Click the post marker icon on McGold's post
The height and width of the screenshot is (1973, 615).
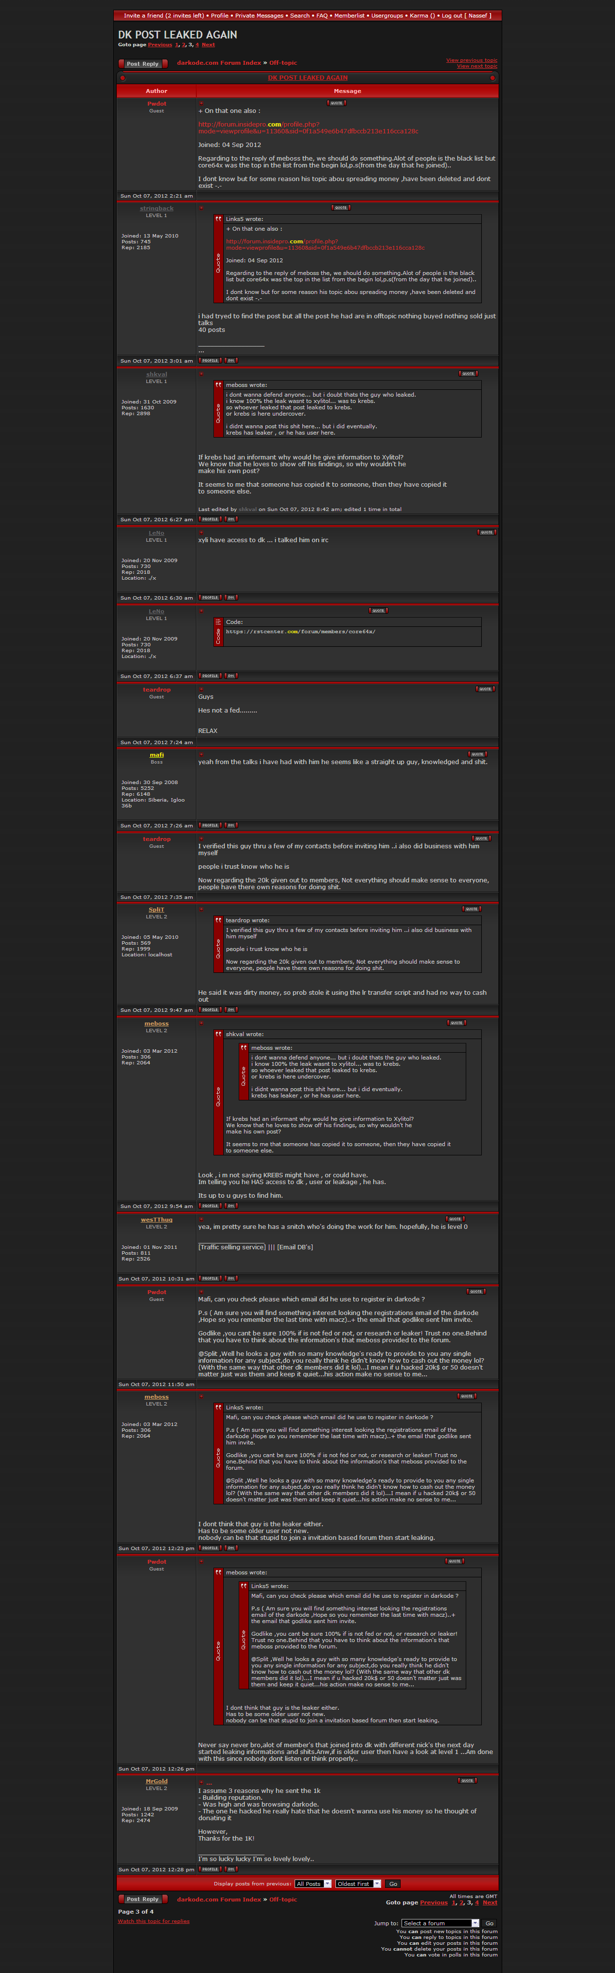(200, 1781)
